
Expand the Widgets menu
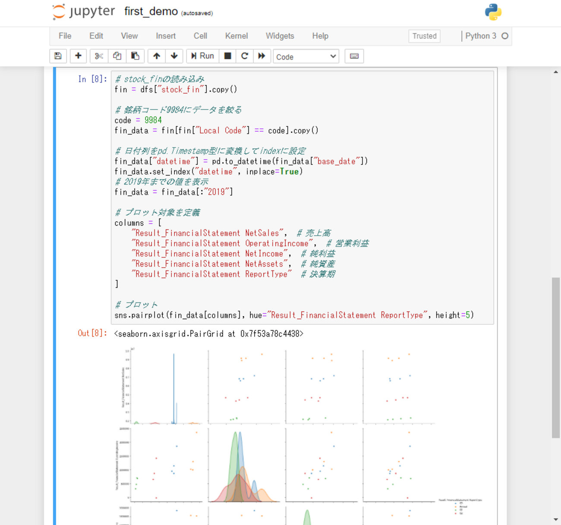coord(280,36)
